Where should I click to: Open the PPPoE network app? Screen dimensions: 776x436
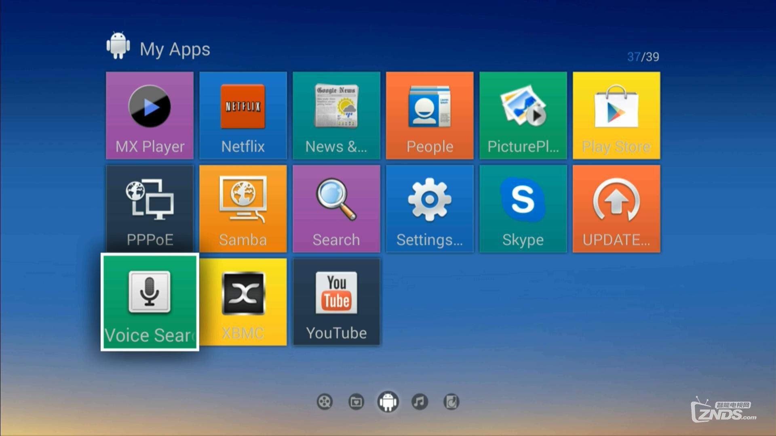[x=150, y=209]
